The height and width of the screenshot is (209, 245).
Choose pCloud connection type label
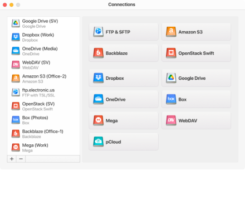click(113, 142)
